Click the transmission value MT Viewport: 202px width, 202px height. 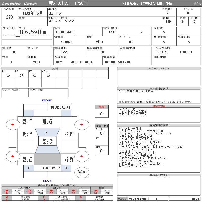131,42
